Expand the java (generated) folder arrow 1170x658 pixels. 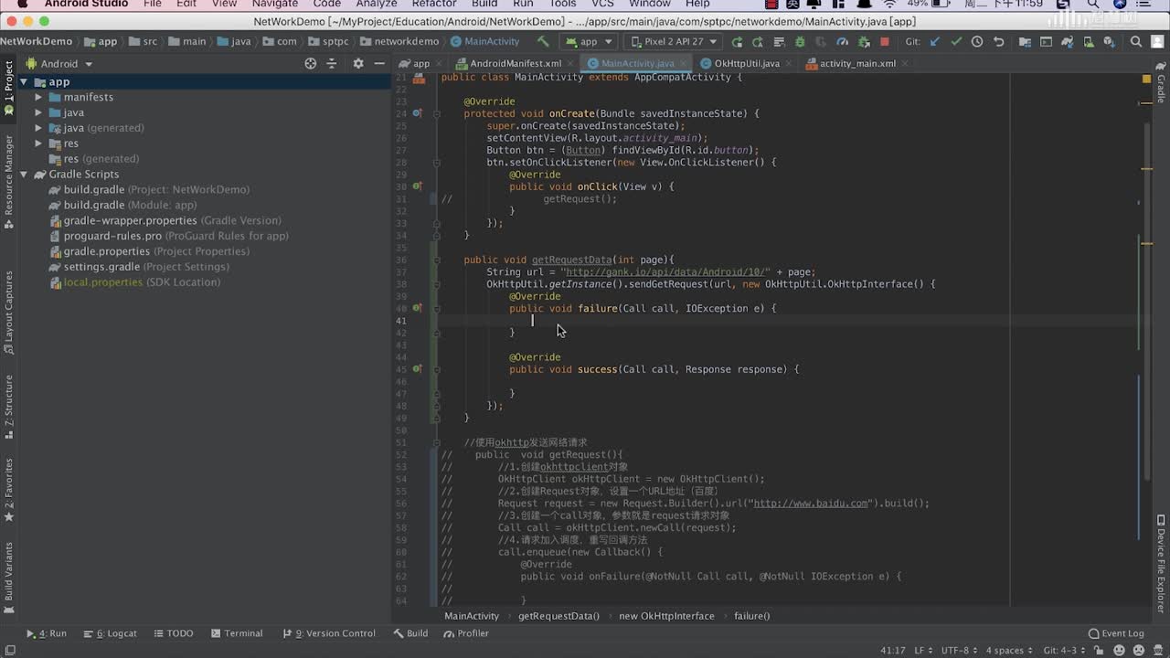pyautogui.click(x=39, y=128)
